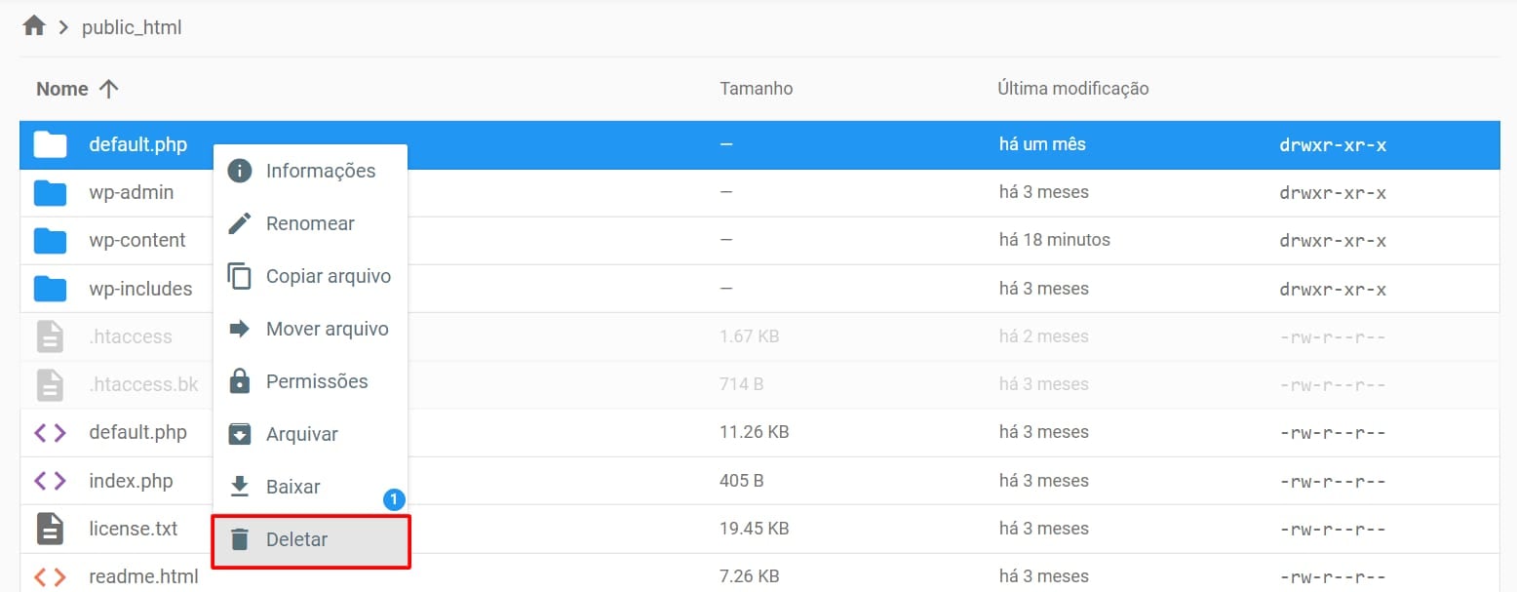Click the info circle icon for Informações
The image size is (1517, 592).
pyautogui.click(x=239, y=171)
